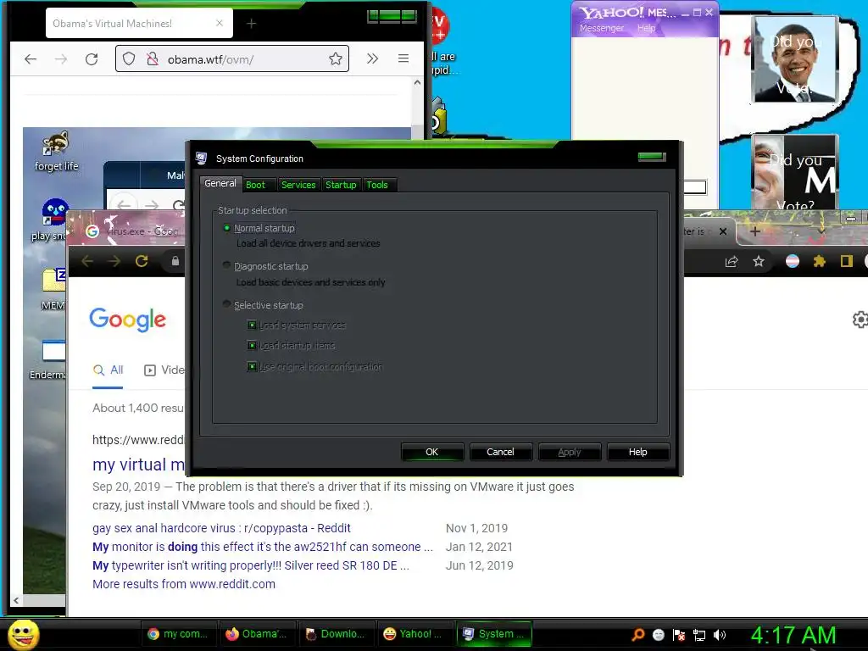
Task: Click the insecure connection padlock icon in Firefox
Action: [x=153, y=58]
